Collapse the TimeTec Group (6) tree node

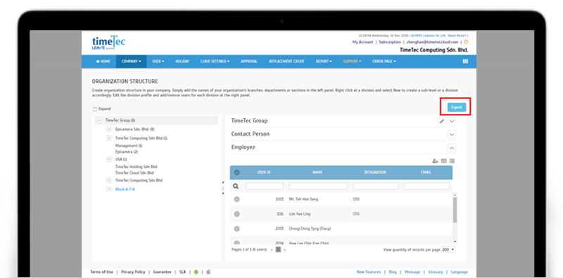(99, 120)
